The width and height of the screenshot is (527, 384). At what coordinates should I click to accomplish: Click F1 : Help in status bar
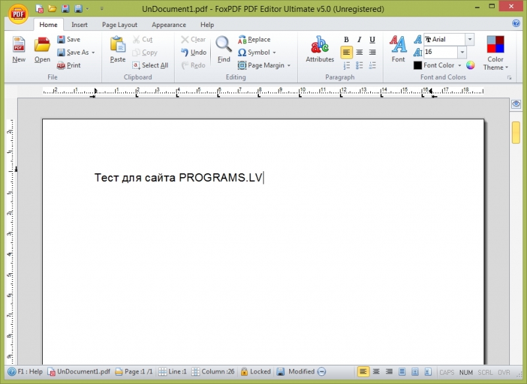26,371
